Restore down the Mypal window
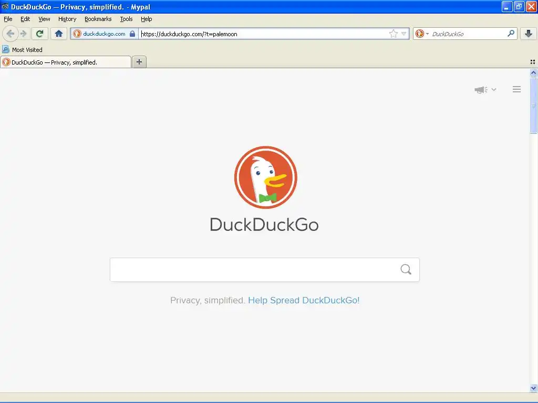 (519, 6)
